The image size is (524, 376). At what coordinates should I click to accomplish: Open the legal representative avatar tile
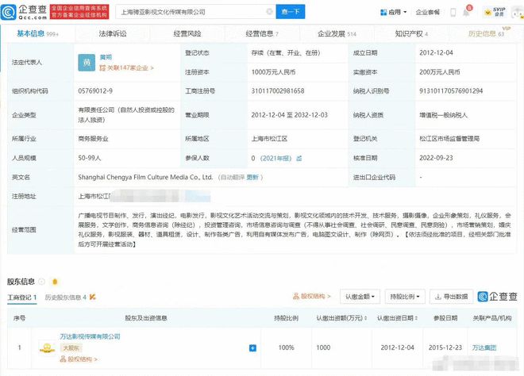(x=87, y=63)
